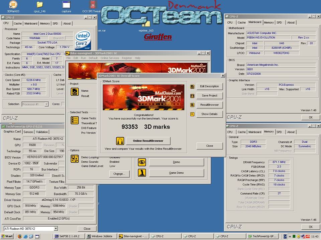The height and width of the screenshot is (240, 321).
Task: Open the SPD tab in the top-left CPU-Z window
Action: click(x=55, y=23)
